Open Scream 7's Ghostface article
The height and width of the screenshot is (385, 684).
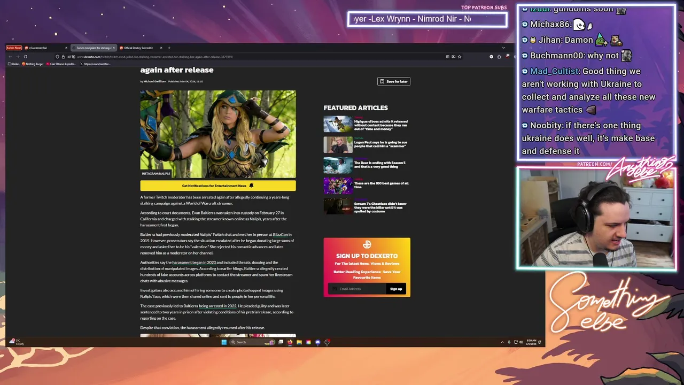380,207
